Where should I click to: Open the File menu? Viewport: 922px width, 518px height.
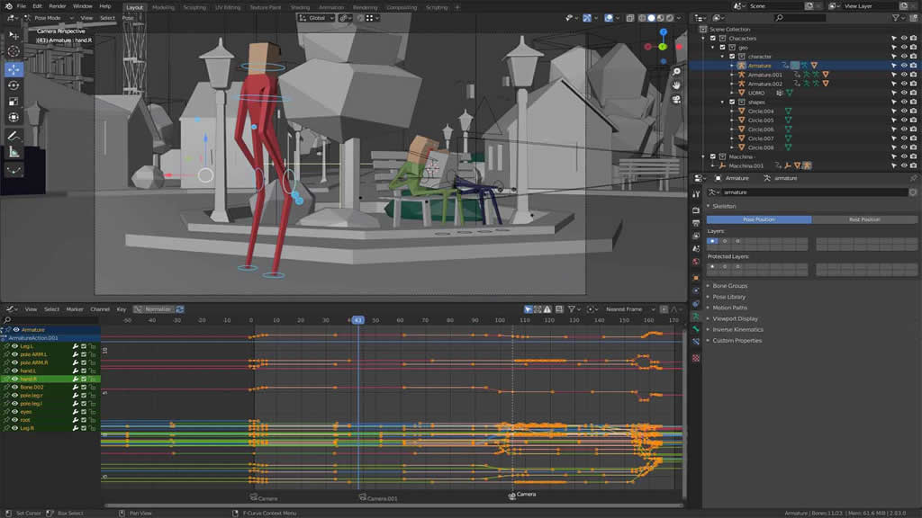[x=22, y=6]
